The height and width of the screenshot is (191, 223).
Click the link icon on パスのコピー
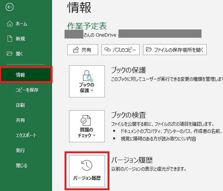108,49
